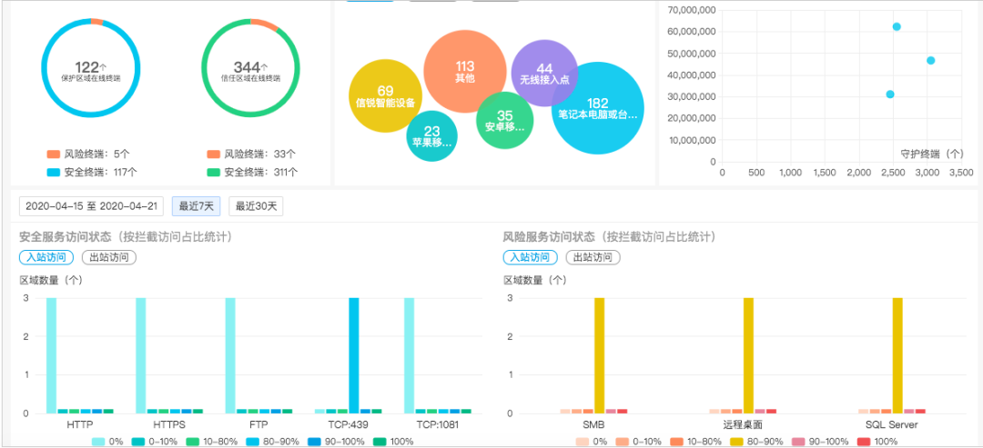Click the green 安卓移动 bubble showing 35

coord(505,120)
